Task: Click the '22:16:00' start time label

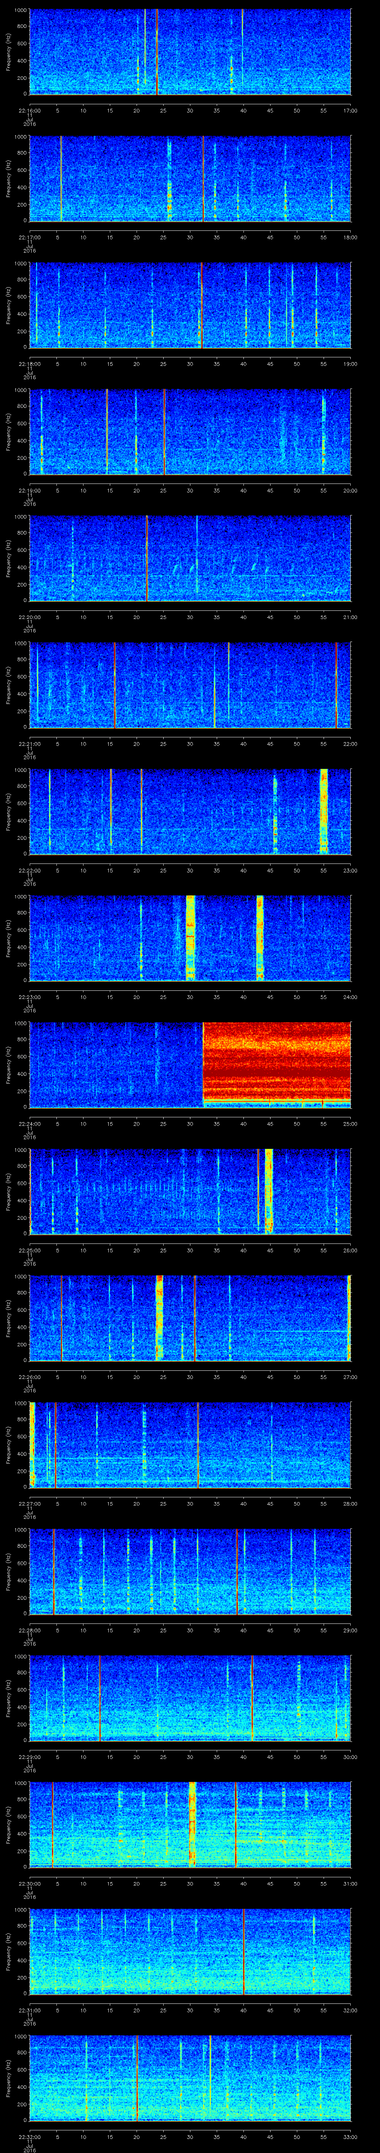Action: click(x=29, y=110)
